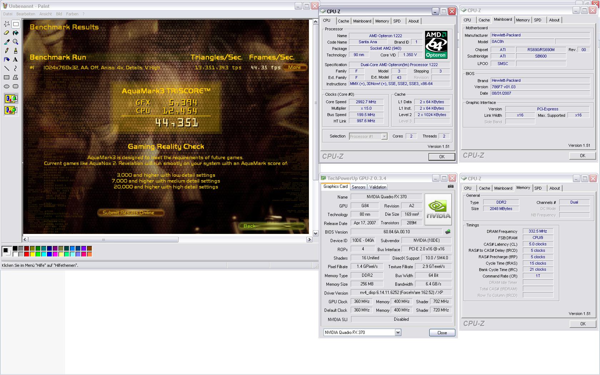The image size is (600, 375).
Task: Click the 2048 MBytes memory size value
Action: (x=501, y=209)
